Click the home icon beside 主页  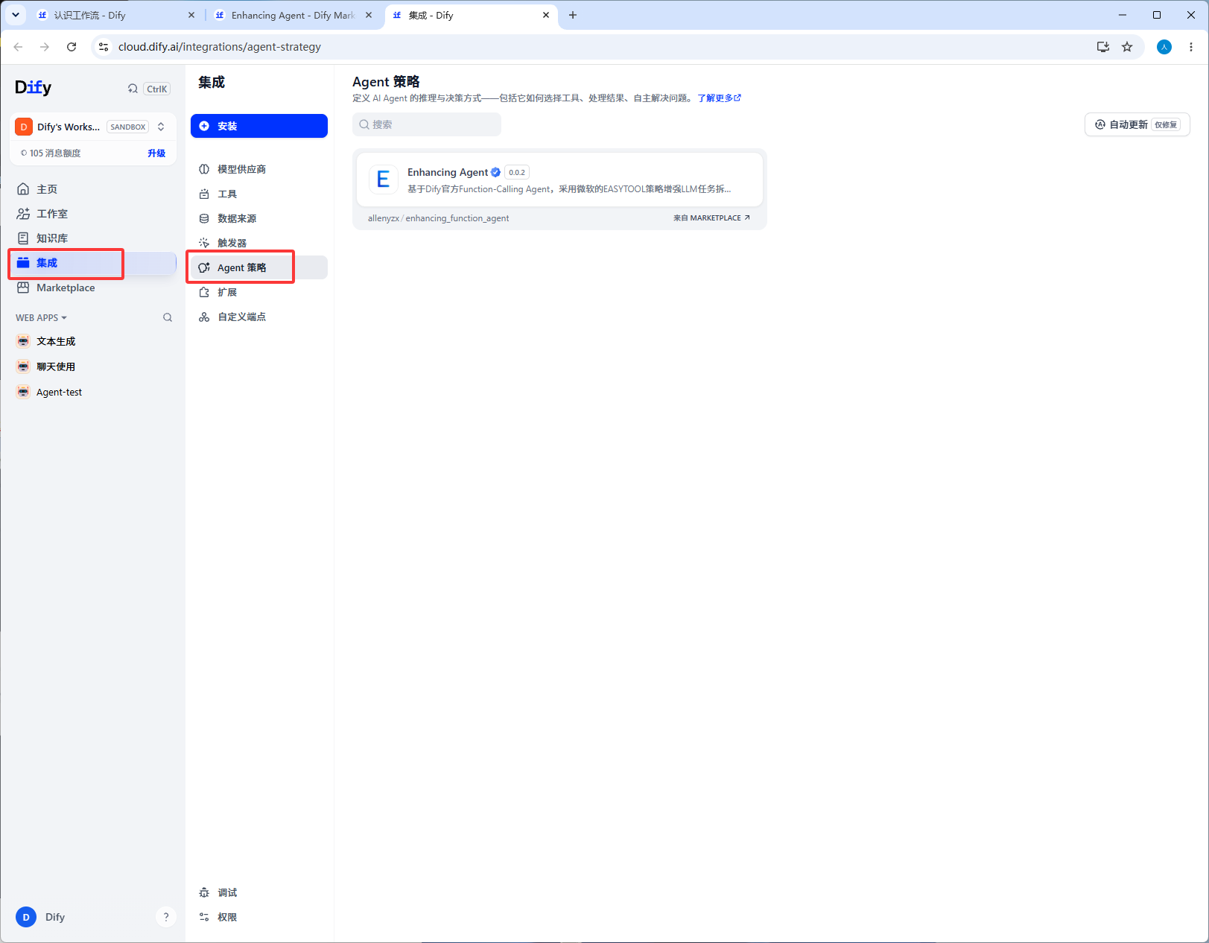click(23, 189)
